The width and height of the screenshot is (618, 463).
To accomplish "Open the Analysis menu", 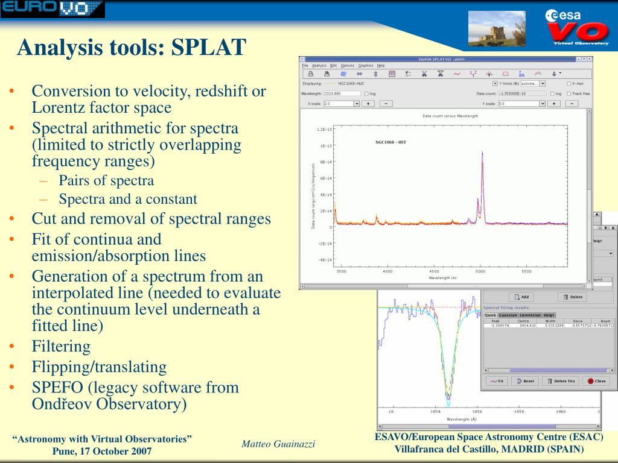I will click(319, 65).
